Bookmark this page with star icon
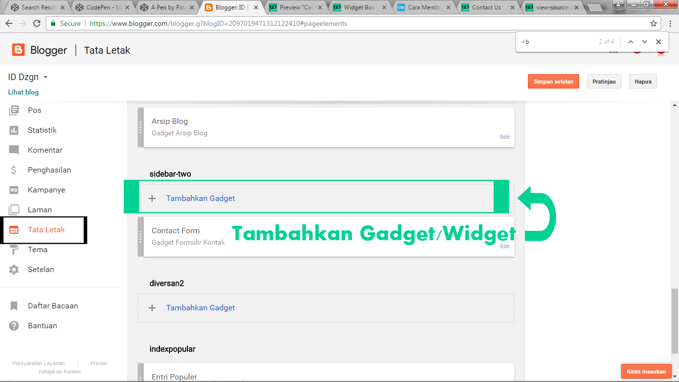This screenshot has width=679, height=382. pos(654,23)
